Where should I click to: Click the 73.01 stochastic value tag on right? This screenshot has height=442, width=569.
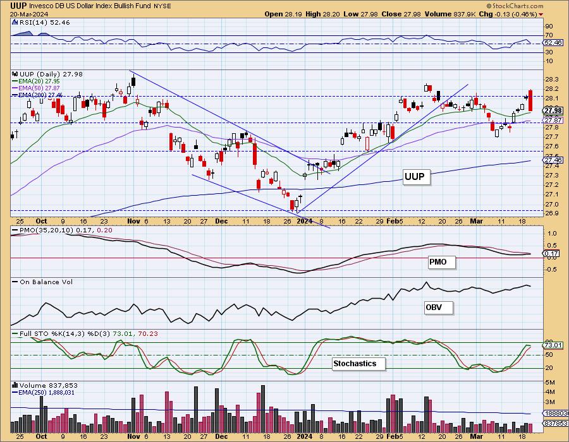pyautogui.click(x=553, y=345)
